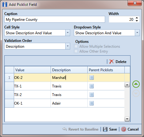Delete the selected picklist row

[118, 62]
